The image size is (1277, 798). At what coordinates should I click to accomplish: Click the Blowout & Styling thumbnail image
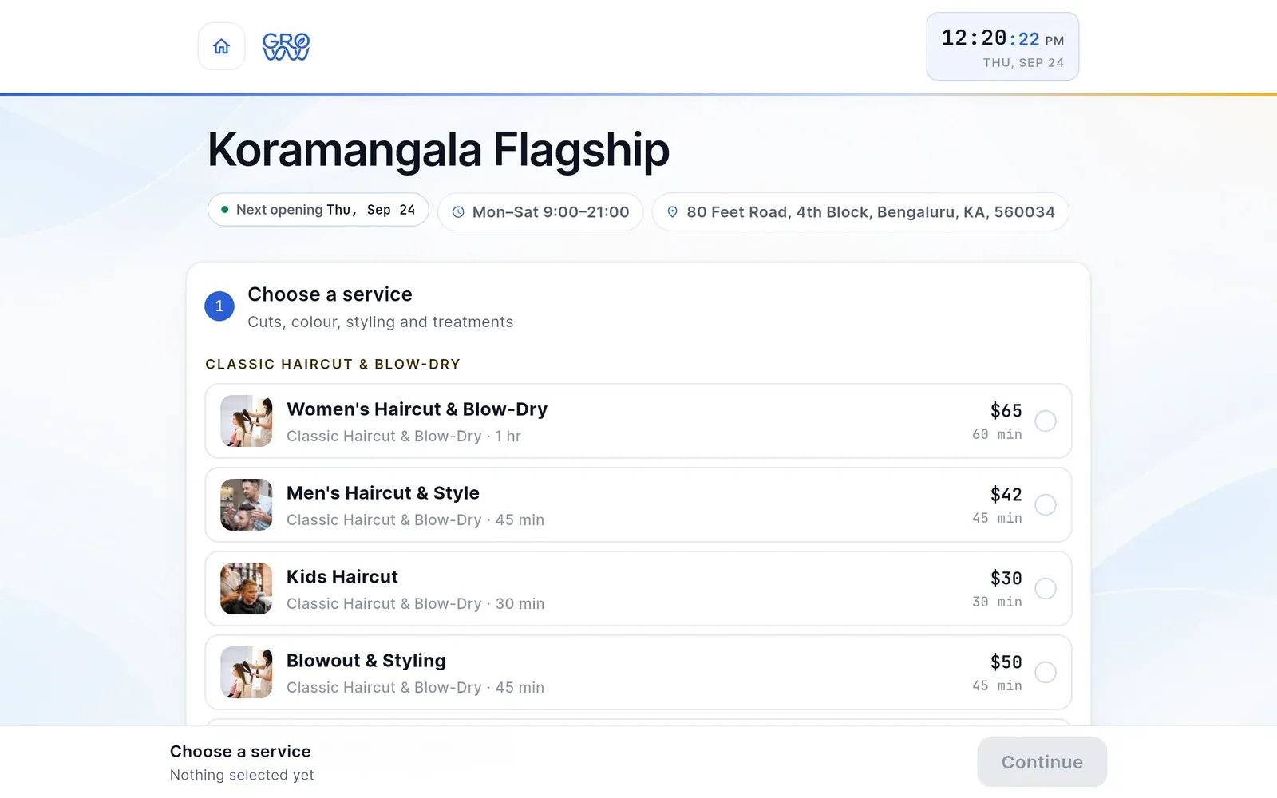246,672
